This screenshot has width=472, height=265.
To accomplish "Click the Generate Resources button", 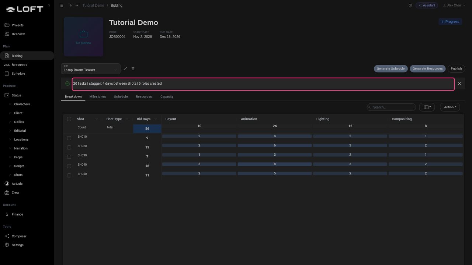I will [x=428, y=69].
